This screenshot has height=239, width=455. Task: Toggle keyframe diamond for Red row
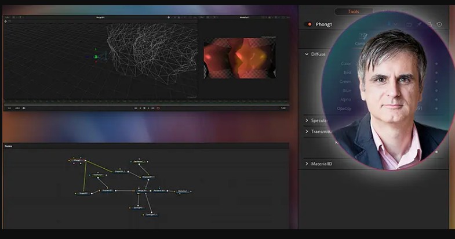coord(436,73)
